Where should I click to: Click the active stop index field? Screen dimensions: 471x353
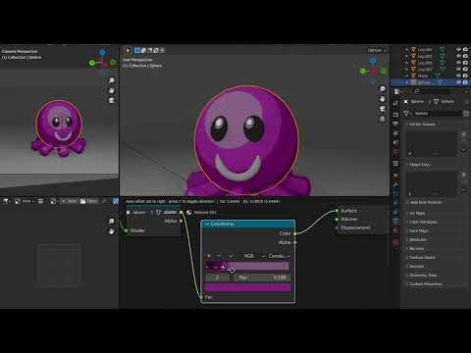217,277
